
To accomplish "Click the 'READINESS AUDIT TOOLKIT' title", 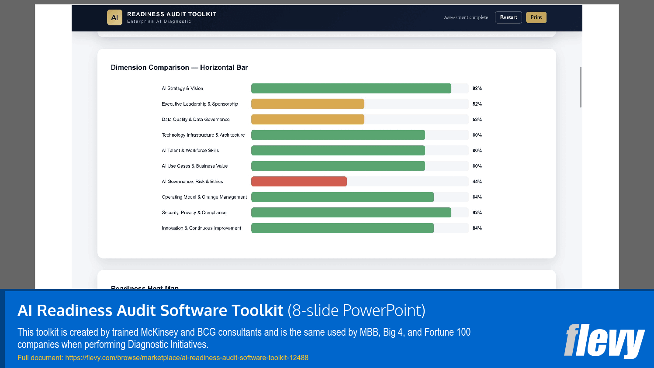I will click(x=172, y=14).
